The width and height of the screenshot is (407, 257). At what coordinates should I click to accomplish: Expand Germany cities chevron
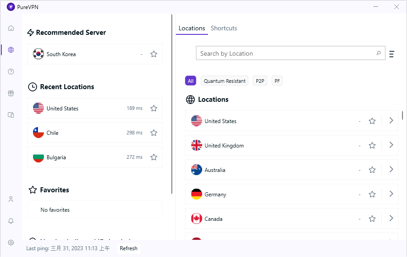[391, 194]
